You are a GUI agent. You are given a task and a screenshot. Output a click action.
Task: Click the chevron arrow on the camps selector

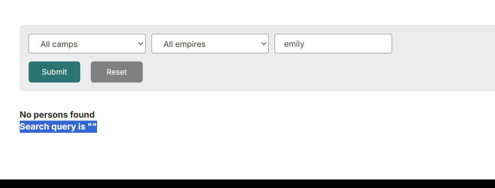pyautogui.click(x=141, y=44)
